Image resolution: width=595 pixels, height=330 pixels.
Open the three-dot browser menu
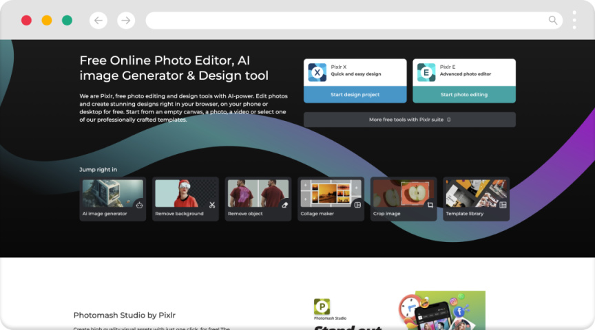[574, 20]
